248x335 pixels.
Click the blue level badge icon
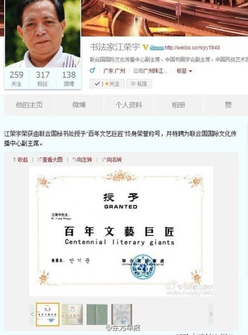click(157, 48)
